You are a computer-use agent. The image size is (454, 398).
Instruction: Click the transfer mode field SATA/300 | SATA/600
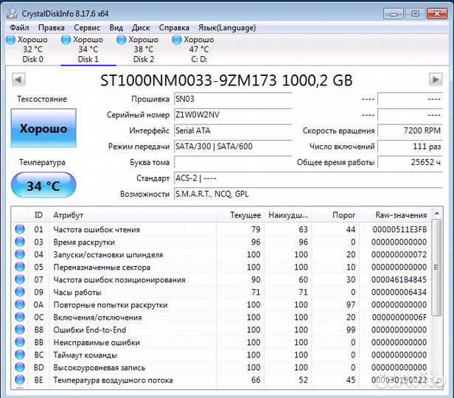pyautogui.click(x=233, y=147)
